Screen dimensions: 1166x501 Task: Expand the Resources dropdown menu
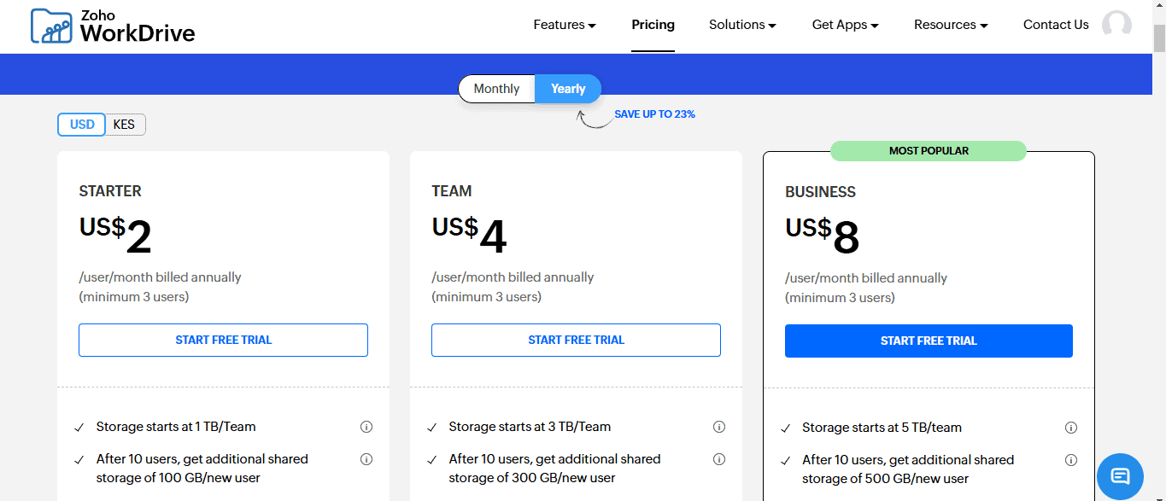[951, 25]
